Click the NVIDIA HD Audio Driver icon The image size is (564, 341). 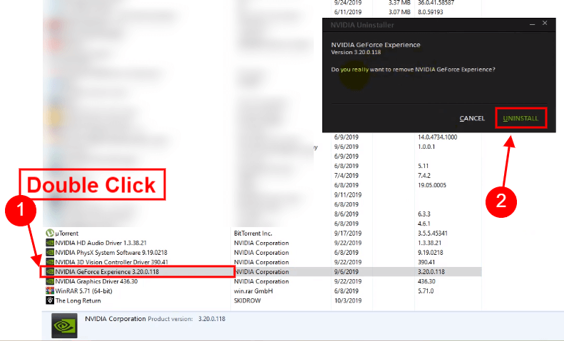(50, 243)
